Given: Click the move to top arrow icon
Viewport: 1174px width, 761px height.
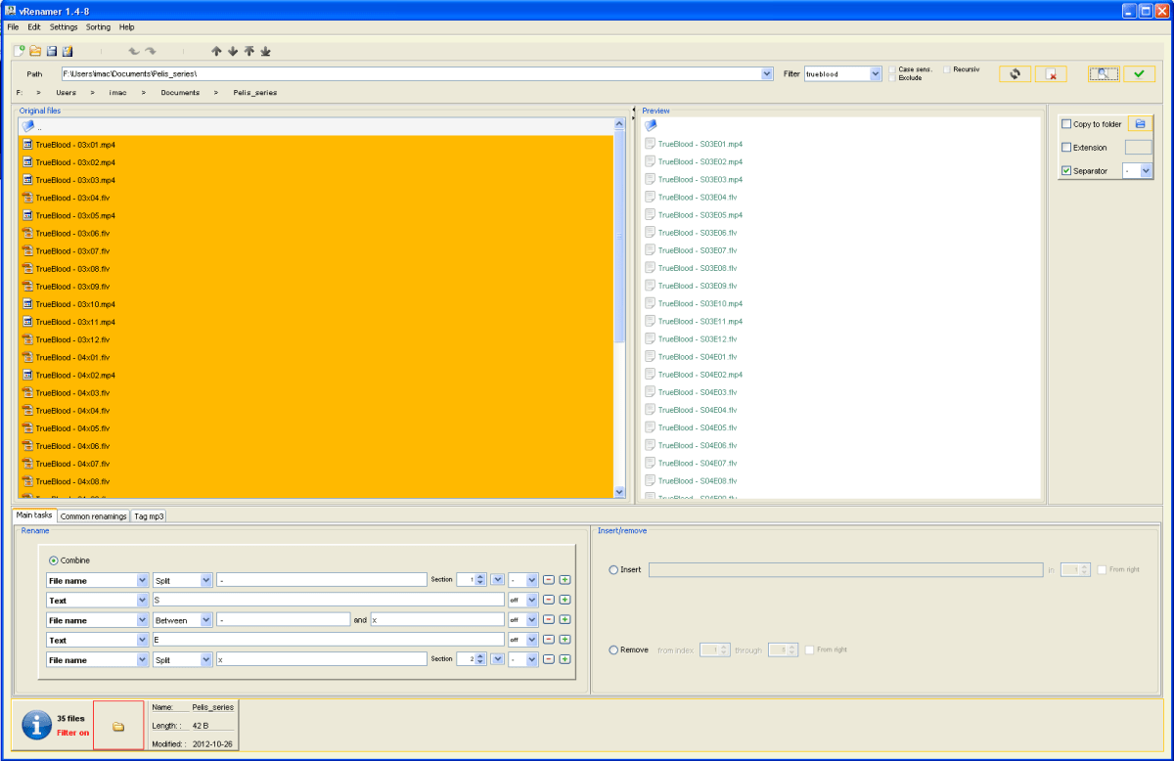Looking at the screenshot, I should pos(248,51).
